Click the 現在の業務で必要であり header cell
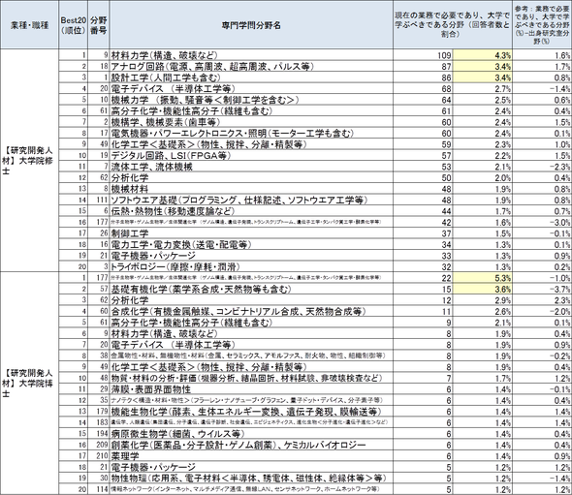572x495 pixels. [453, 25]
